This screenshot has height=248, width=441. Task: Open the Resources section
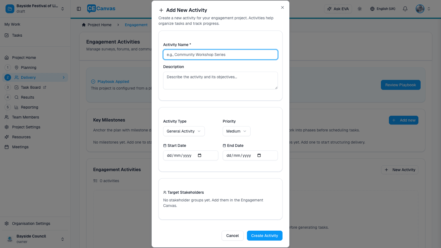tap(21, 137)
